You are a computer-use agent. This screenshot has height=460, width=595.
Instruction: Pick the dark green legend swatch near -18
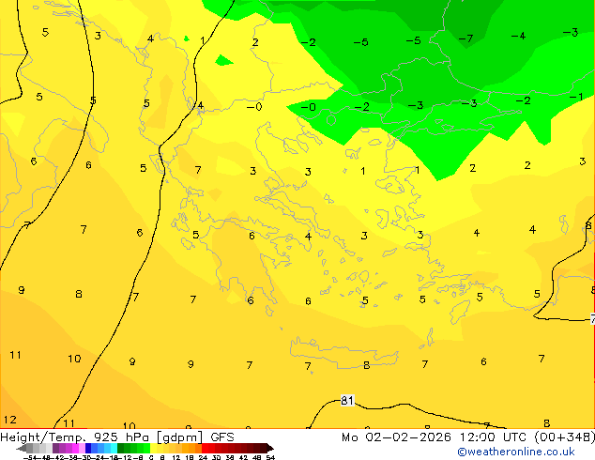pyautogui.click(x=121, y=448)
